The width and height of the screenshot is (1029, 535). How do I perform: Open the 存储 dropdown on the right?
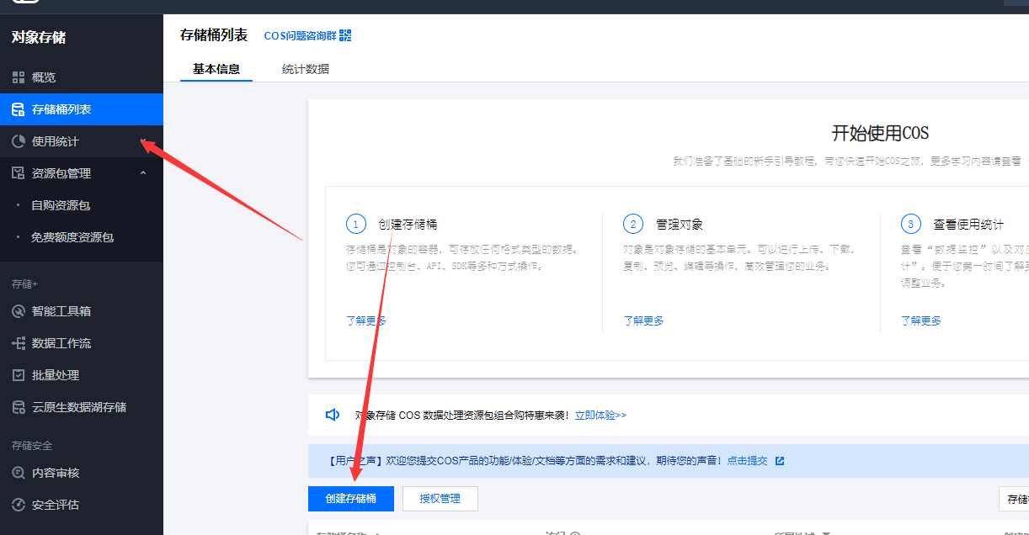pos(1014,499)
